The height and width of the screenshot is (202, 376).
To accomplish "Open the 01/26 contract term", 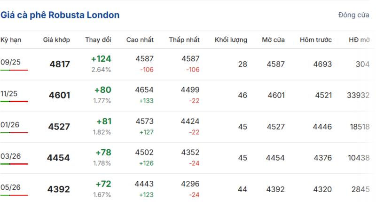I will pos(10,125).
